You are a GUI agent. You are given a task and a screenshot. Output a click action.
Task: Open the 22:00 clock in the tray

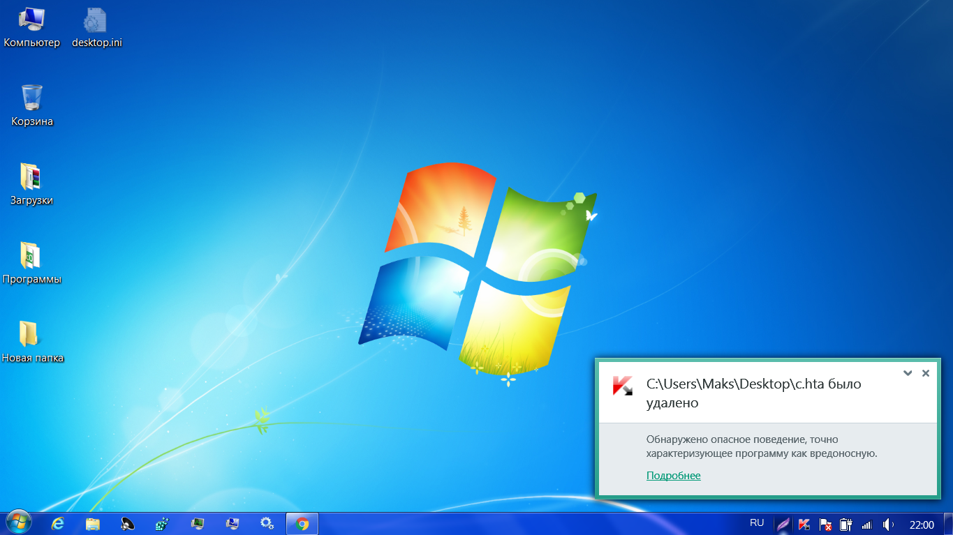922,524
